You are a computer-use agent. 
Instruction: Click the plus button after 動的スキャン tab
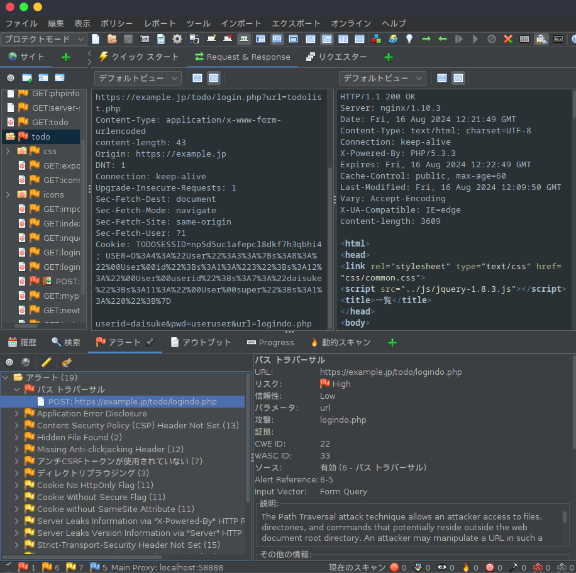(x=392, y=343)
